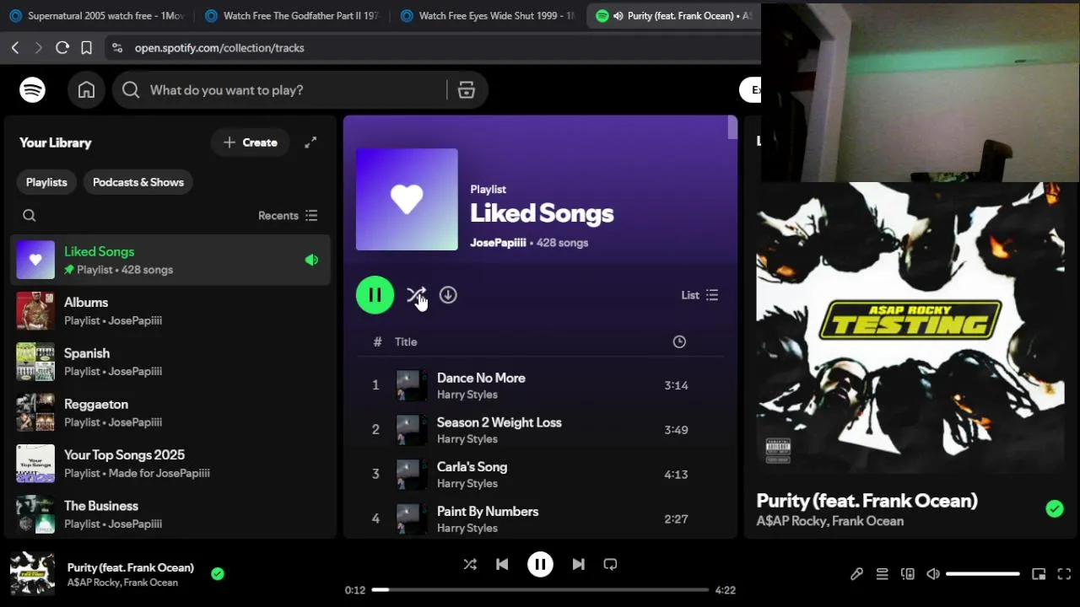
Task: Pause the Liked Songs playlist with the green button
Action: tap(375, 295)
